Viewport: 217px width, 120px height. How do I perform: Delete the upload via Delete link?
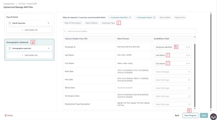pyautogui.click(x=9, y=115)
